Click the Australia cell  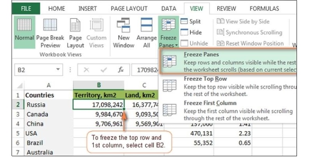pyautogui.click(x=49, y=152)
